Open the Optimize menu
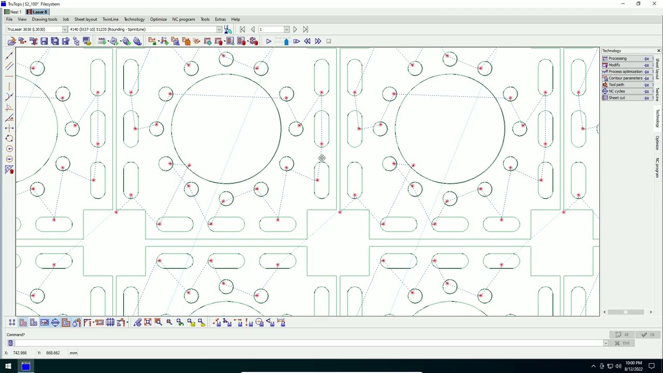The image size is (663, 373). pos(158,19)
